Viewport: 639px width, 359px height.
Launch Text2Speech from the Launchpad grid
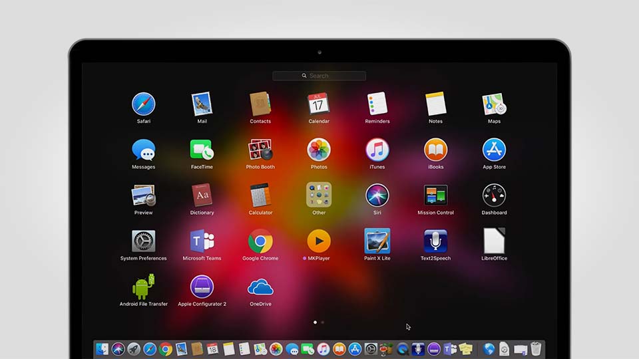click(435, 241)
